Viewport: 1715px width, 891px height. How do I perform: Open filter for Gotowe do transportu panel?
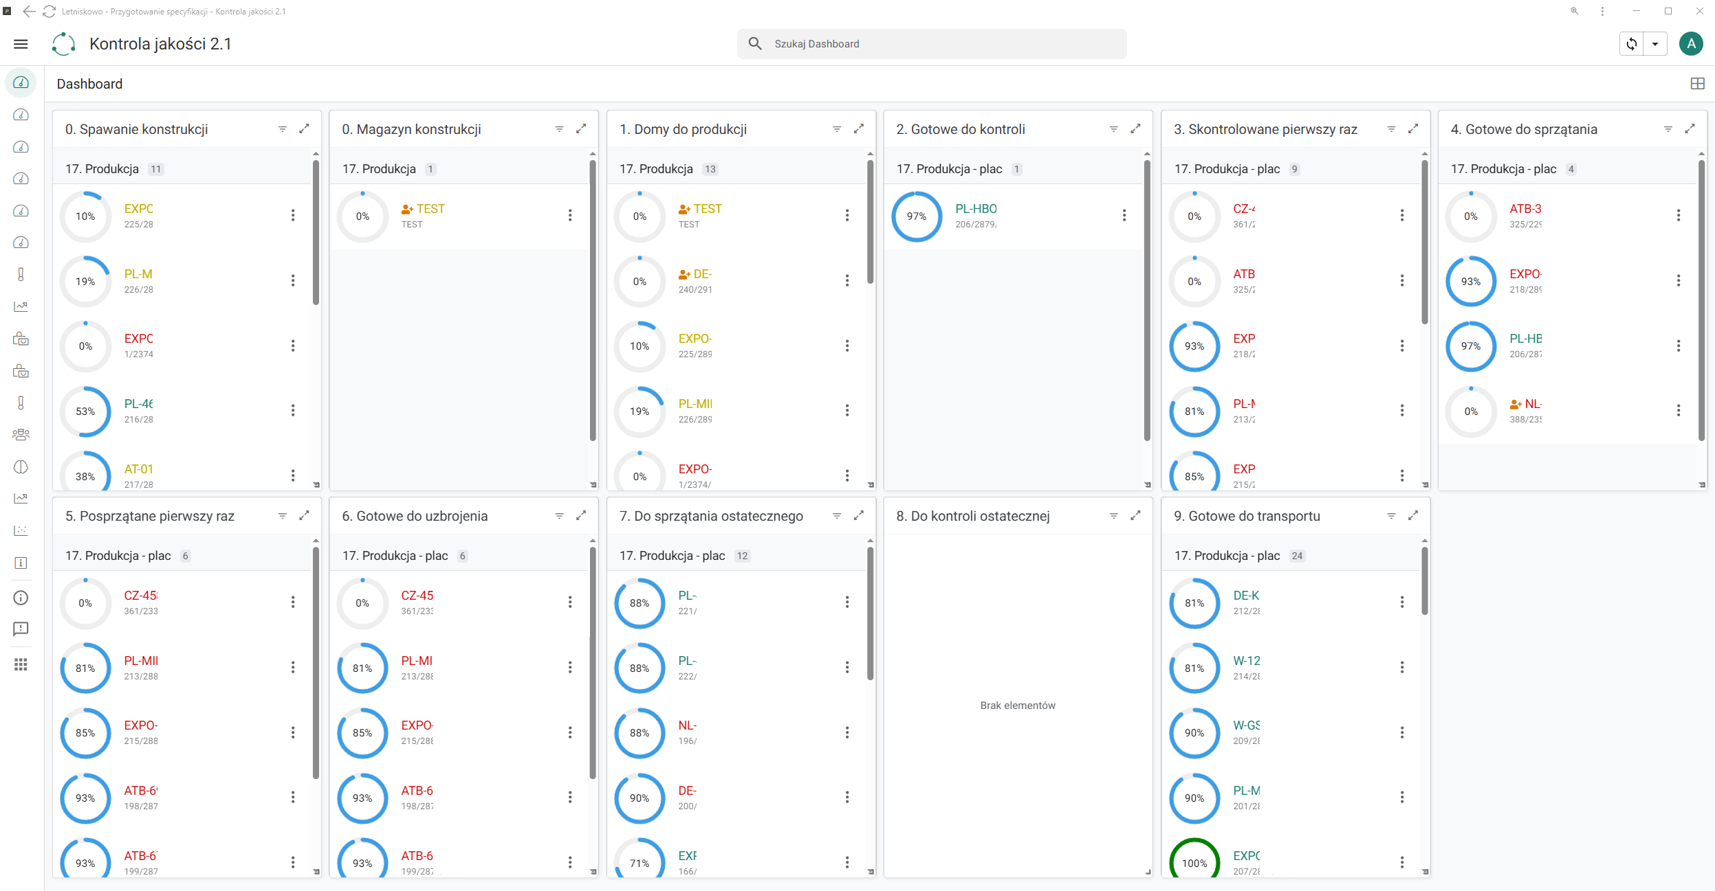click(1391, 516)
